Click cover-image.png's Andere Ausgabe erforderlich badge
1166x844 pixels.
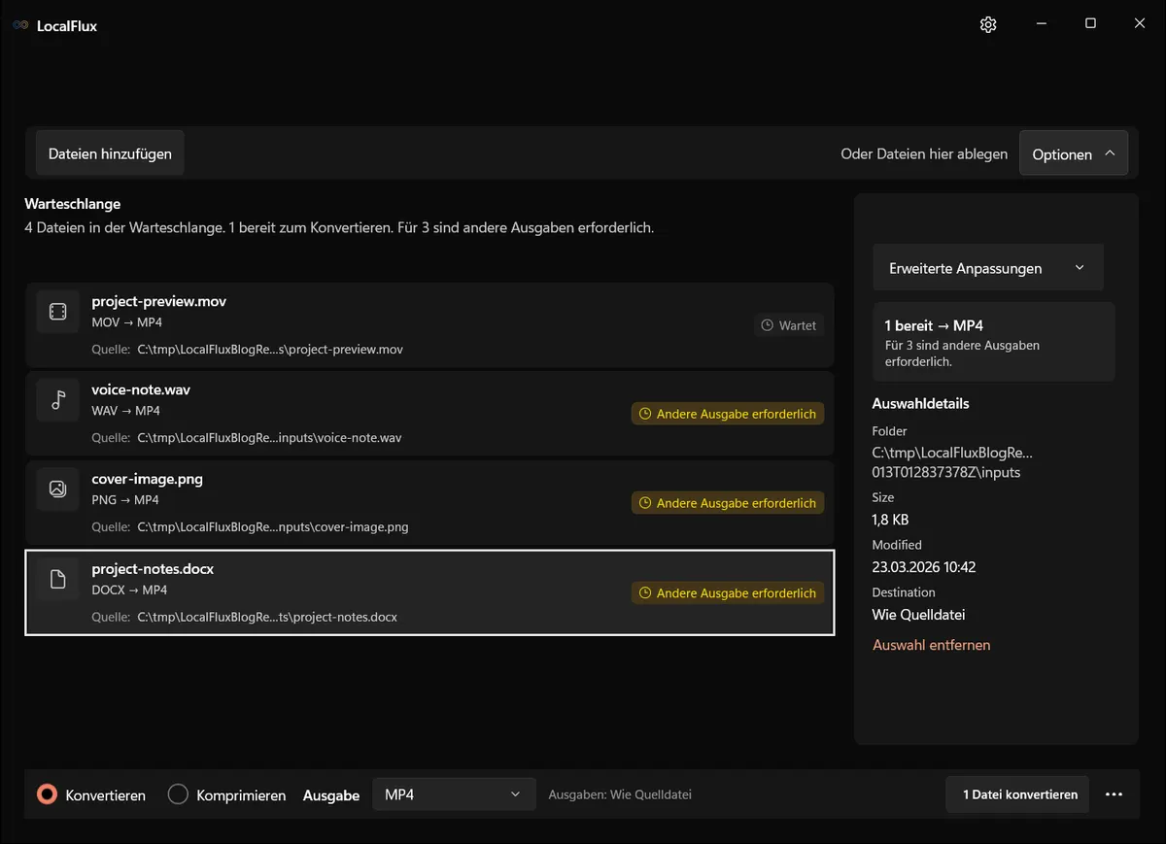pos(727,503)
